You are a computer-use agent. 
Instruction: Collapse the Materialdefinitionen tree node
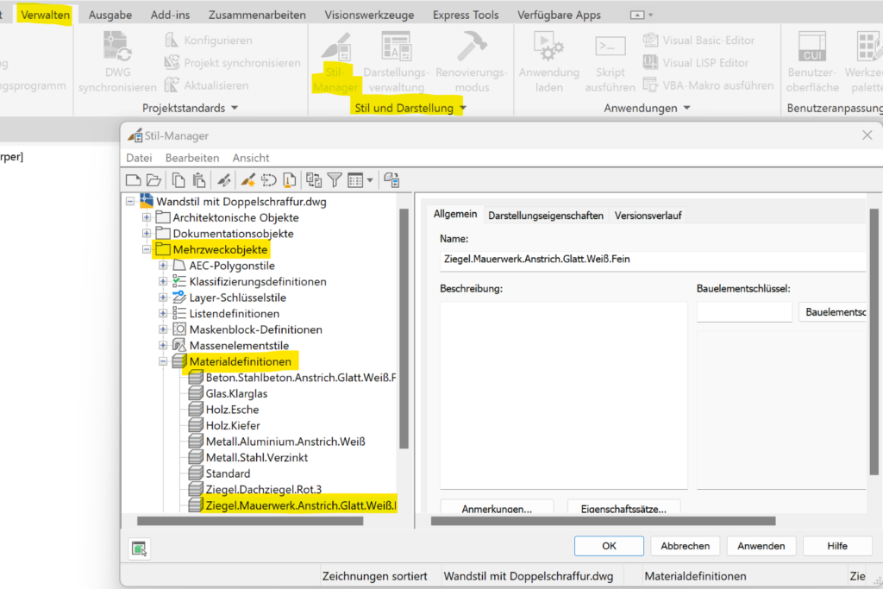[163, 361]
